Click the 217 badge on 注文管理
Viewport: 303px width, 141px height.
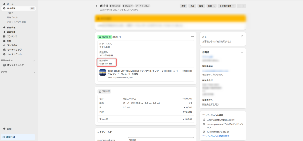click(32, 9)
